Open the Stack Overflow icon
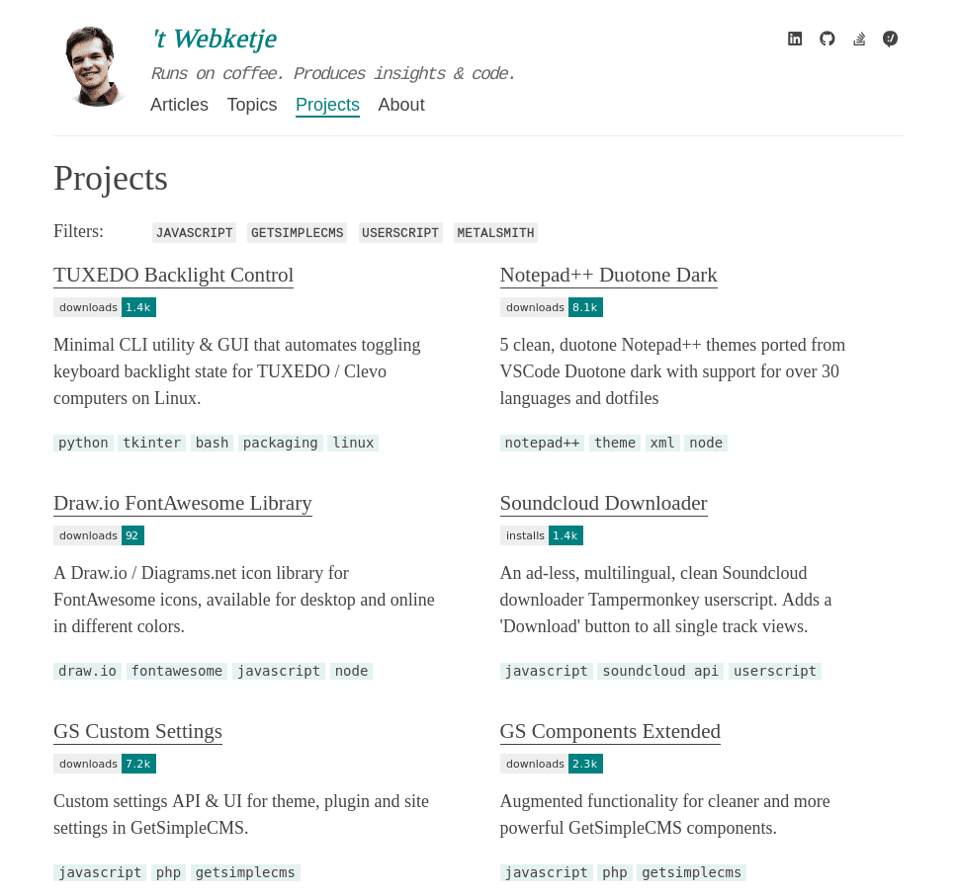The width and height of the screenshot is (957, 896). 858,39
